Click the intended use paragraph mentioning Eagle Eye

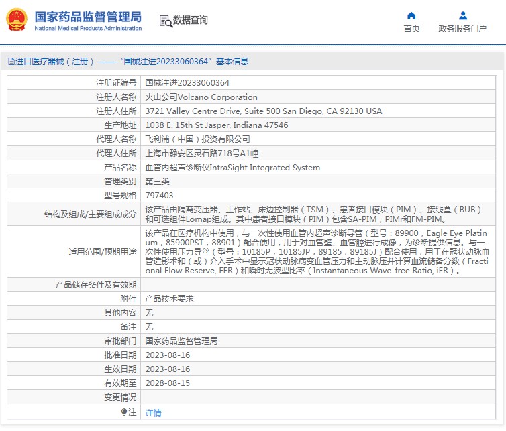(317, 251)
